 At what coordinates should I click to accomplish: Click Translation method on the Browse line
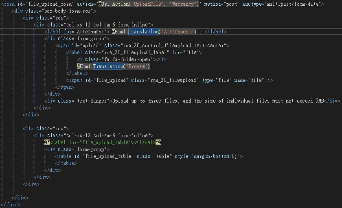click(x=108, y=66)
